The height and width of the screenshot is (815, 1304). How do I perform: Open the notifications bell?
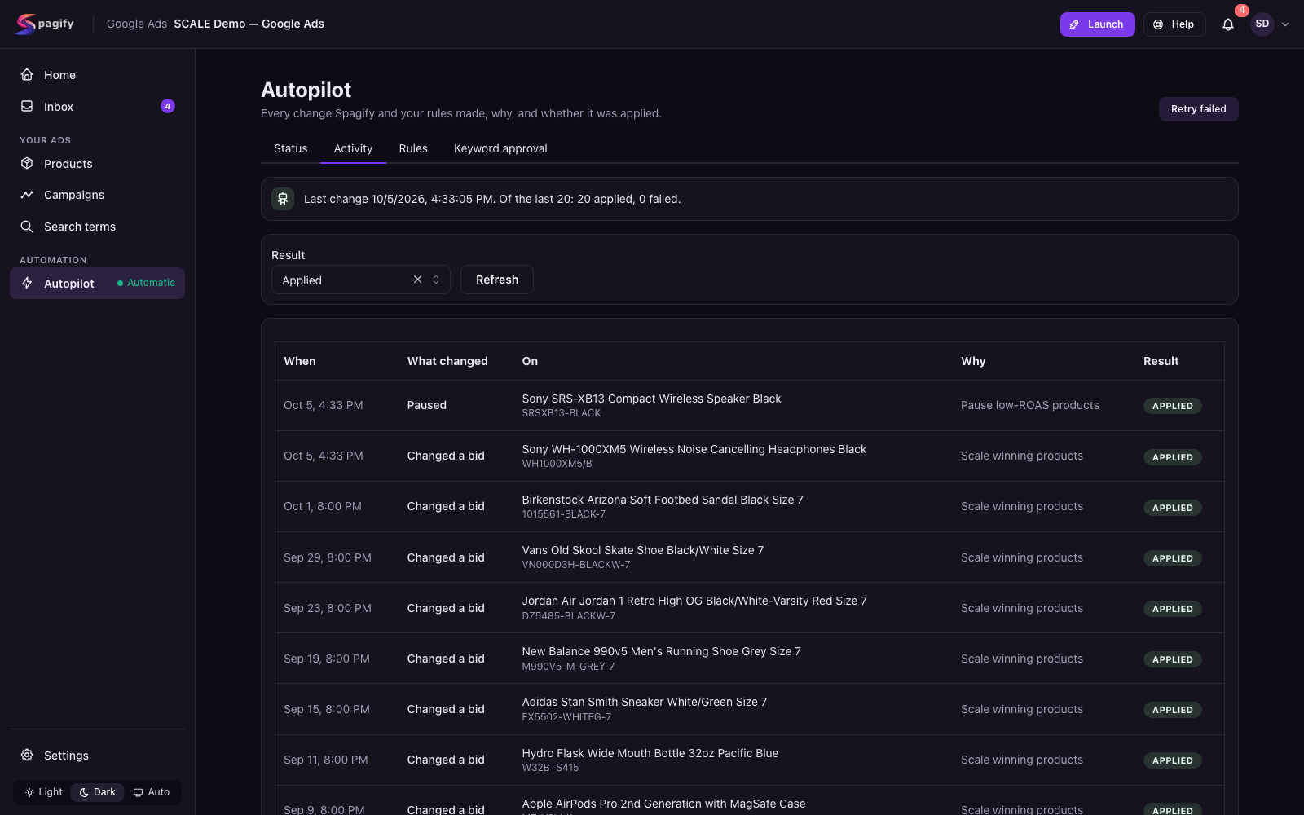click(x=1227, y=24)
